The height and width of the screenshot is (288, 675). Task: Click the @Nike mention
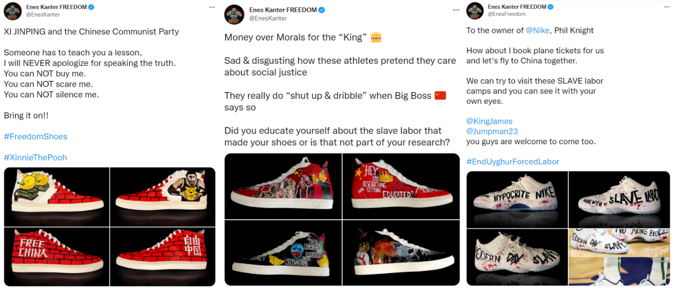pyautogui.click(x=538, y=30)
